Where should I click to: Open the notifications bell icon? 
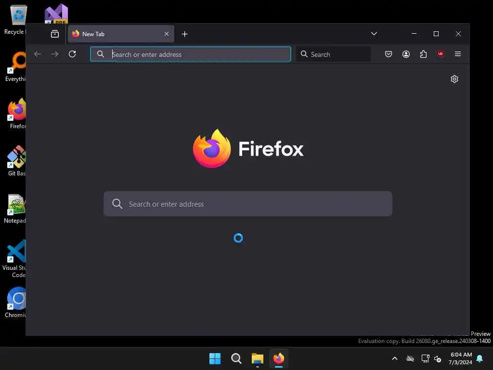coord(480,358)
